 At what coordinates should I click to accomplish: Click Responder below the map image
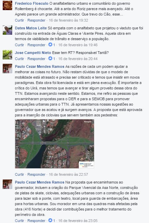pos(36,174)
